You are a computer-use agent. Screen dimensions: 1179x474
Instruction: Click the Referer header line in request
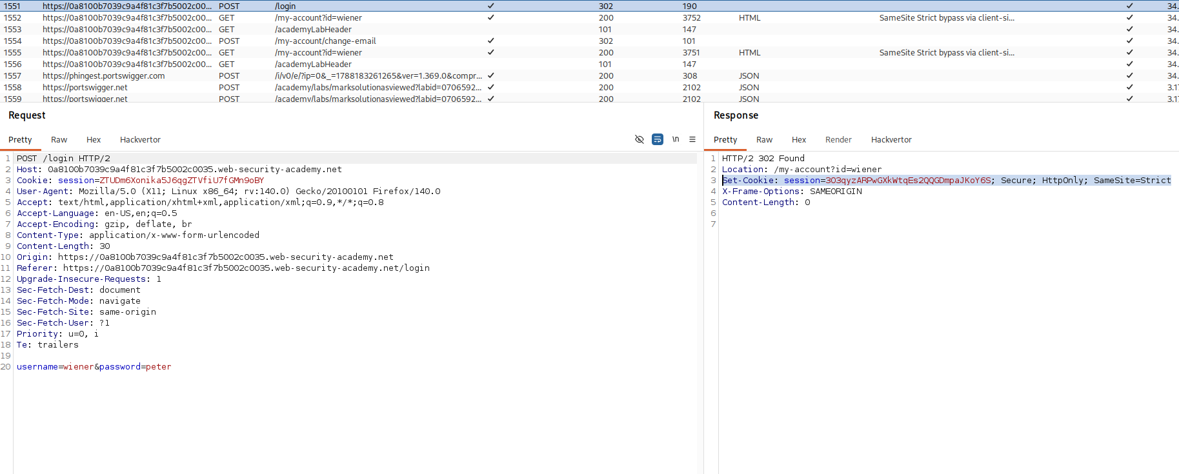tap(223, 268)
